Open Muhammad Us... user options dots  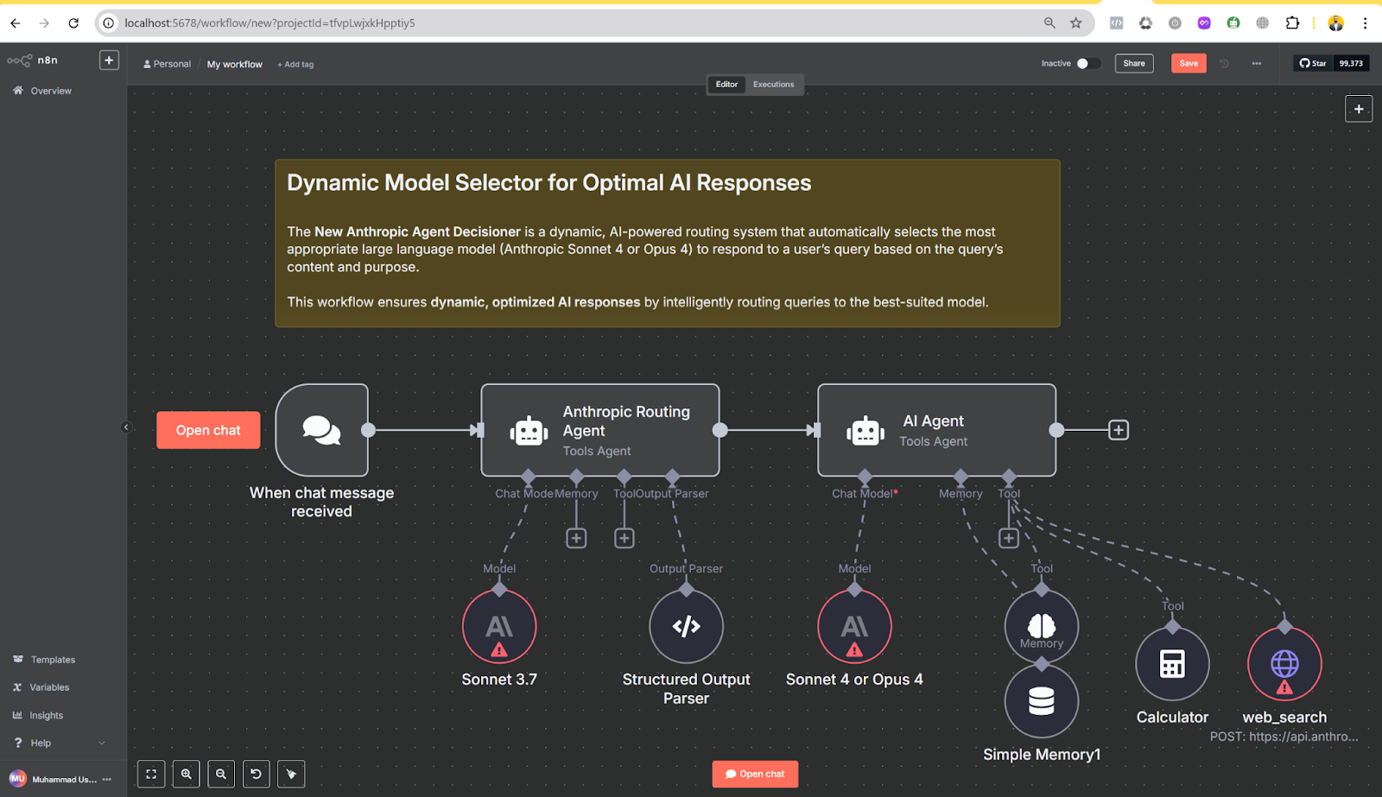coord(107,779)
